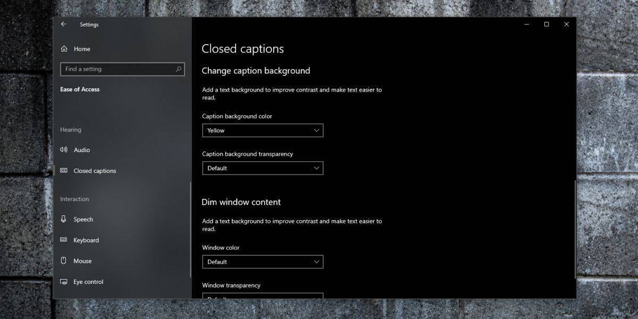Open the Keyboard settings page
The height and width of the screenshot is (319, 638).
pos(86,240)
